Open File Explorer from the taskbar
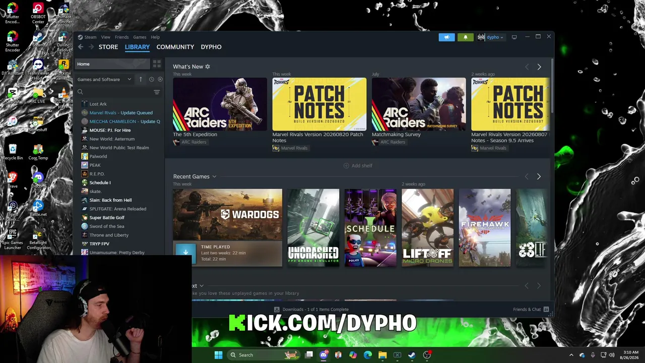Screen dimensions: 645x363 coord(382,355)
